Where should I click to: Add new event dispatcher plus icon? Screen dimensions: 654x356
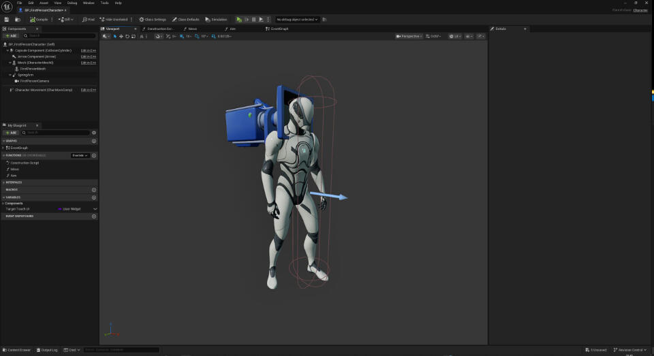[94, 216]
